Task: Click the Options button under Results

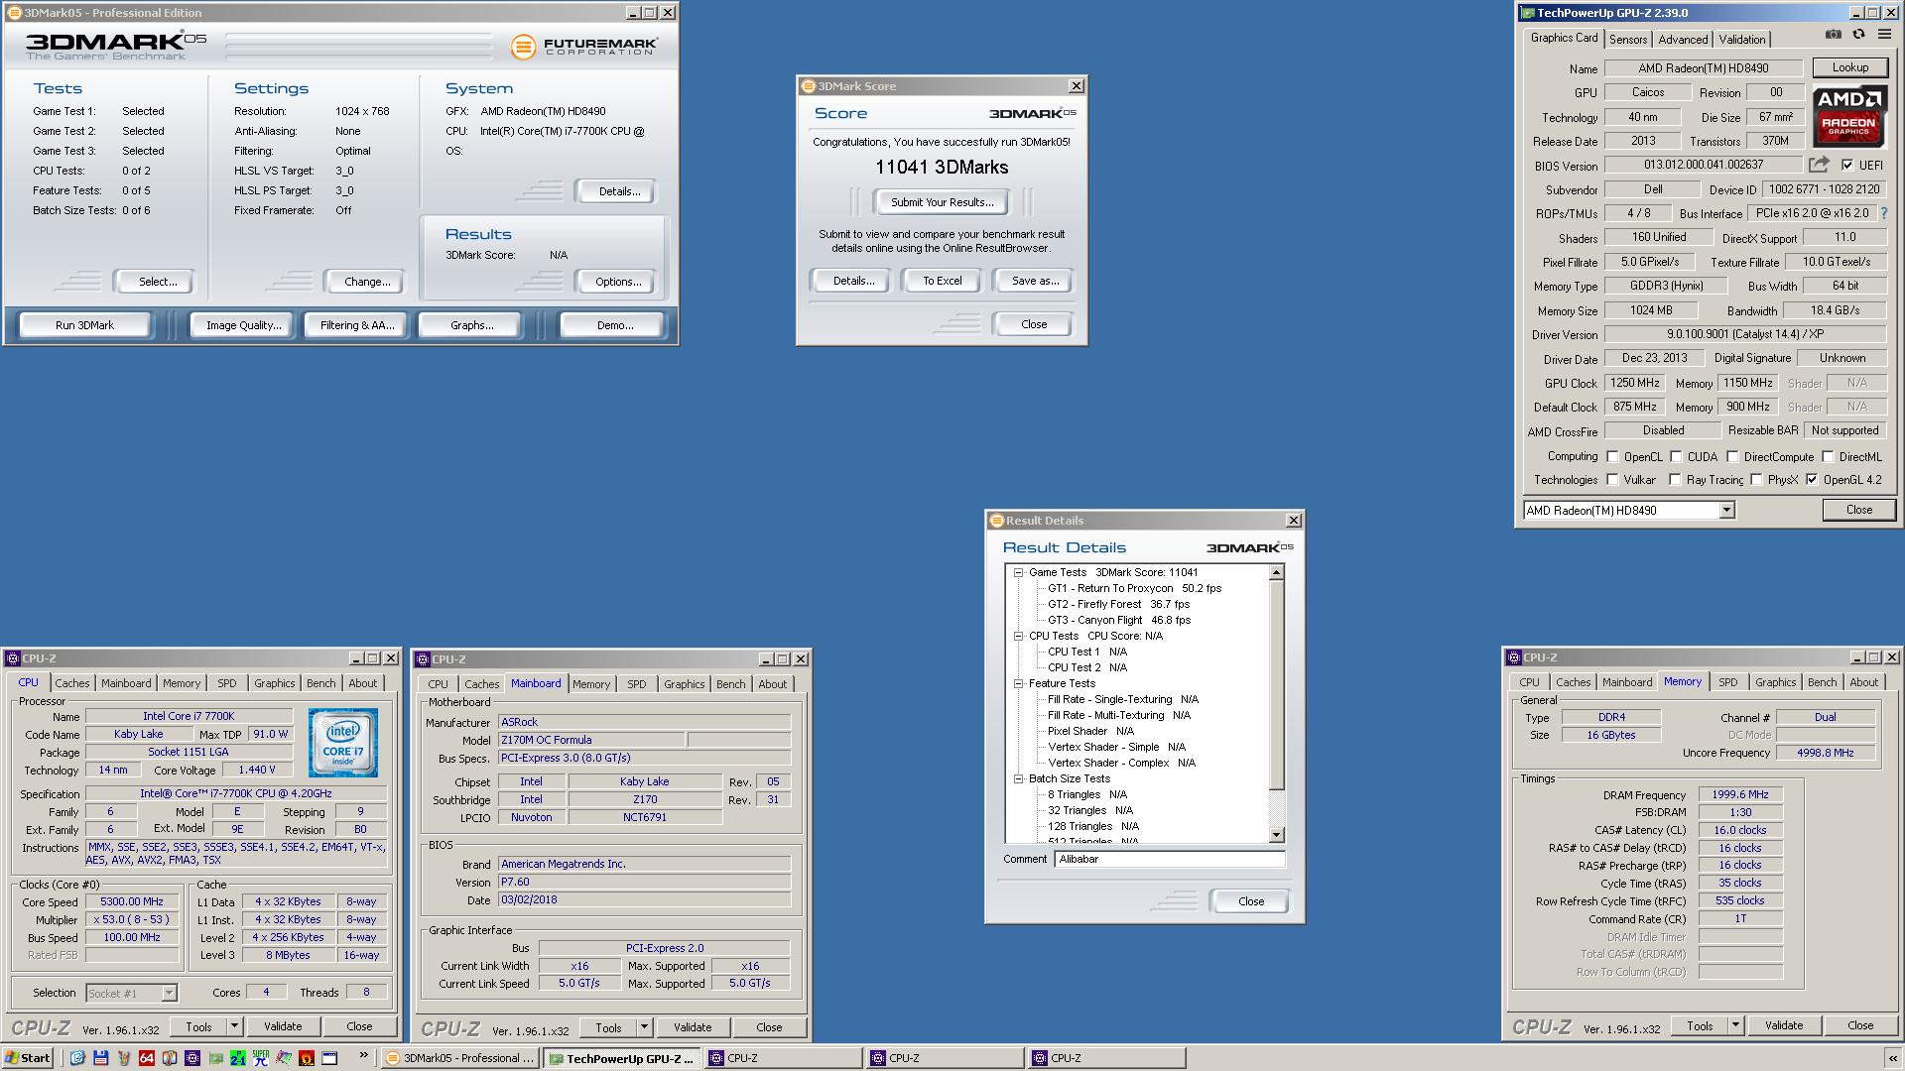Action: (x=617, y=282)
